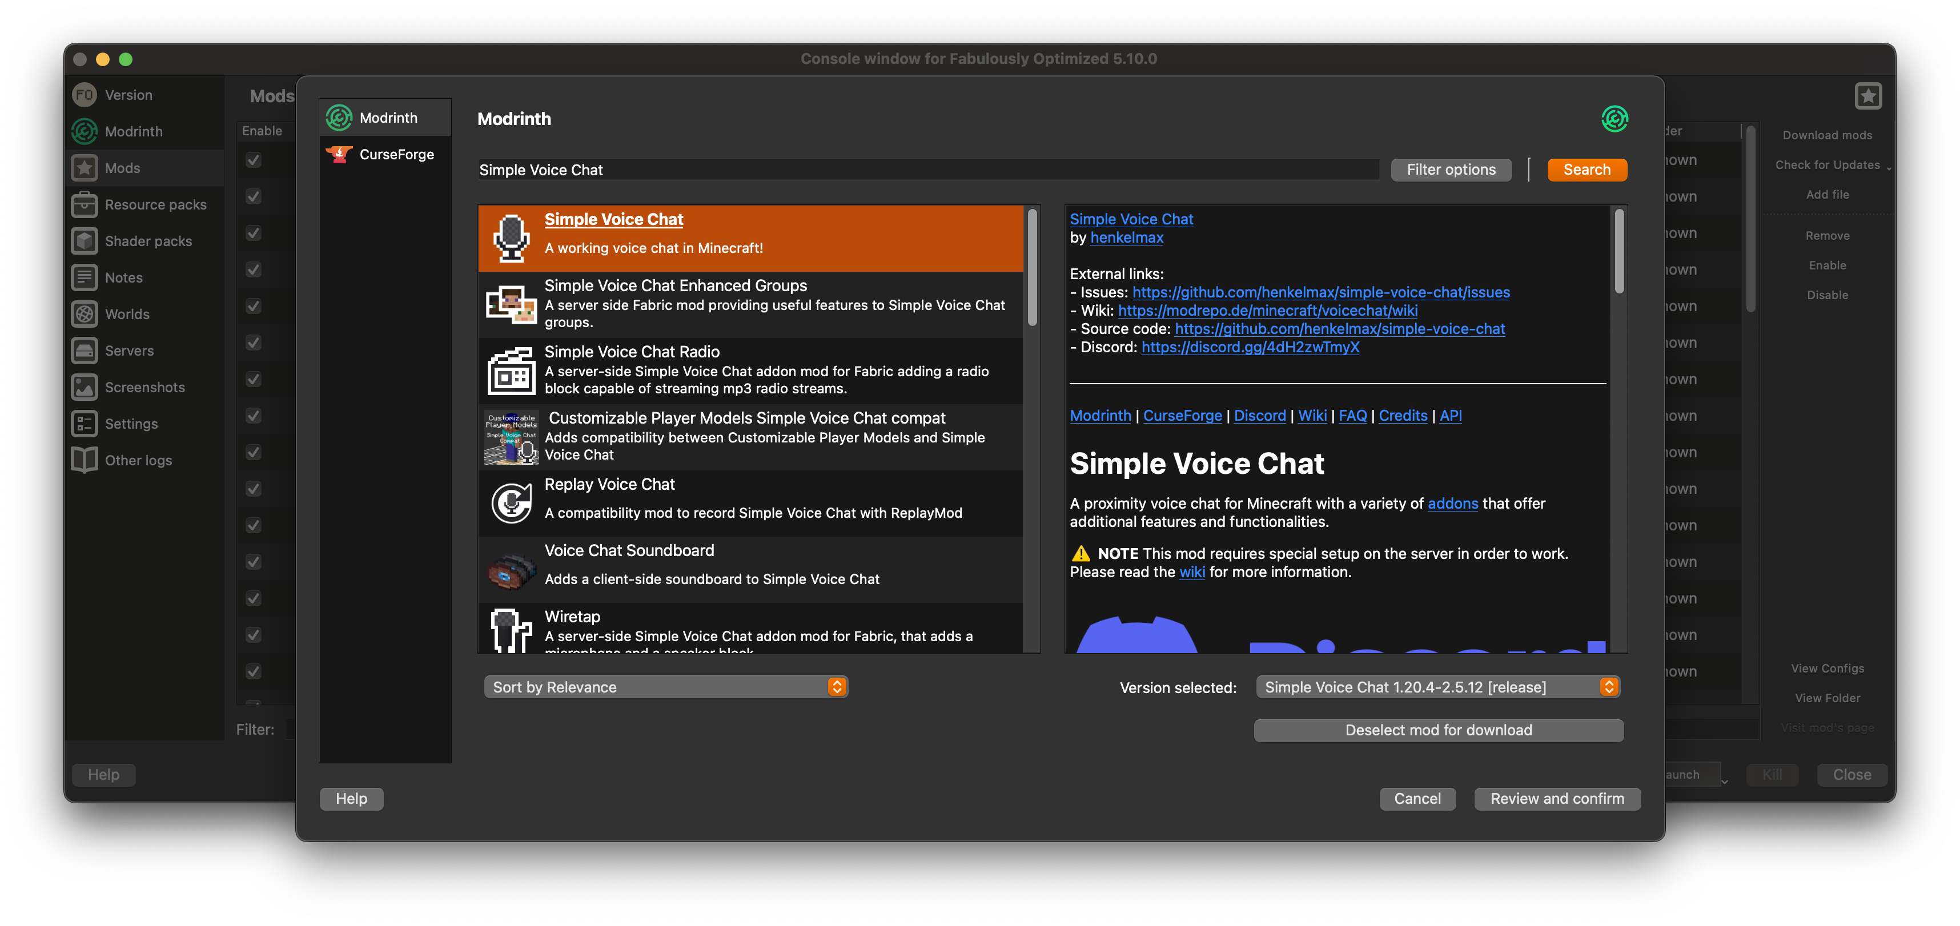Image resolution: width=1960 pixels, height=926 pixels.
Task: Click the FAQ link in description
Action: click(x=1352, y=416)
